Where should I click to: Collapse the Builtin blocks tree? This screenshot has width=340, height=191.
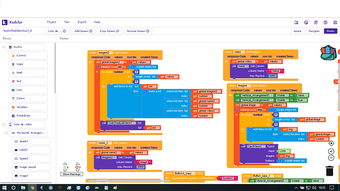pyautogui.click(x=3, y=47)
